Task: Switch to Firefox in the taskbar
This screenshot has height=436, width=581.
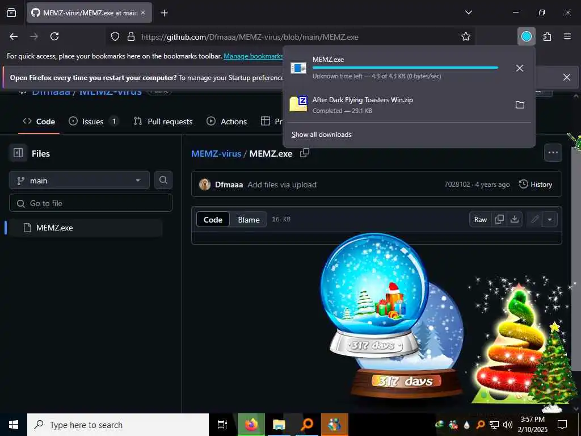Action: [x=251, y=425]
